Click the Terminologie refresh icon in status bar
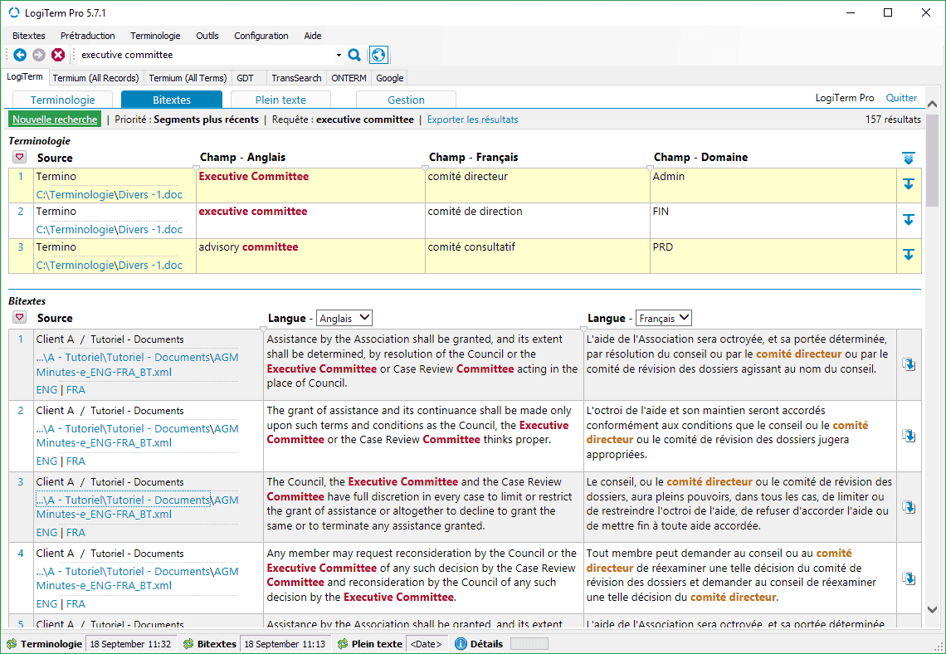 point(12,644)
